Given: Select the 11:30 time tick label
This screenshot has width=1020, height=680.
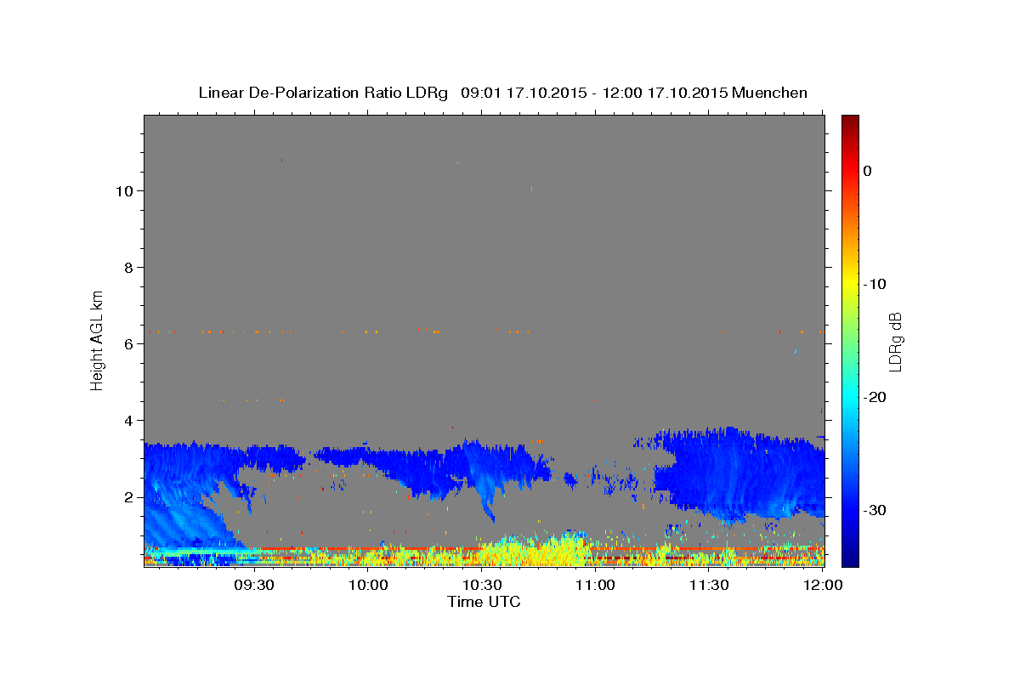Looking at the screenshot, I should 709,586.
